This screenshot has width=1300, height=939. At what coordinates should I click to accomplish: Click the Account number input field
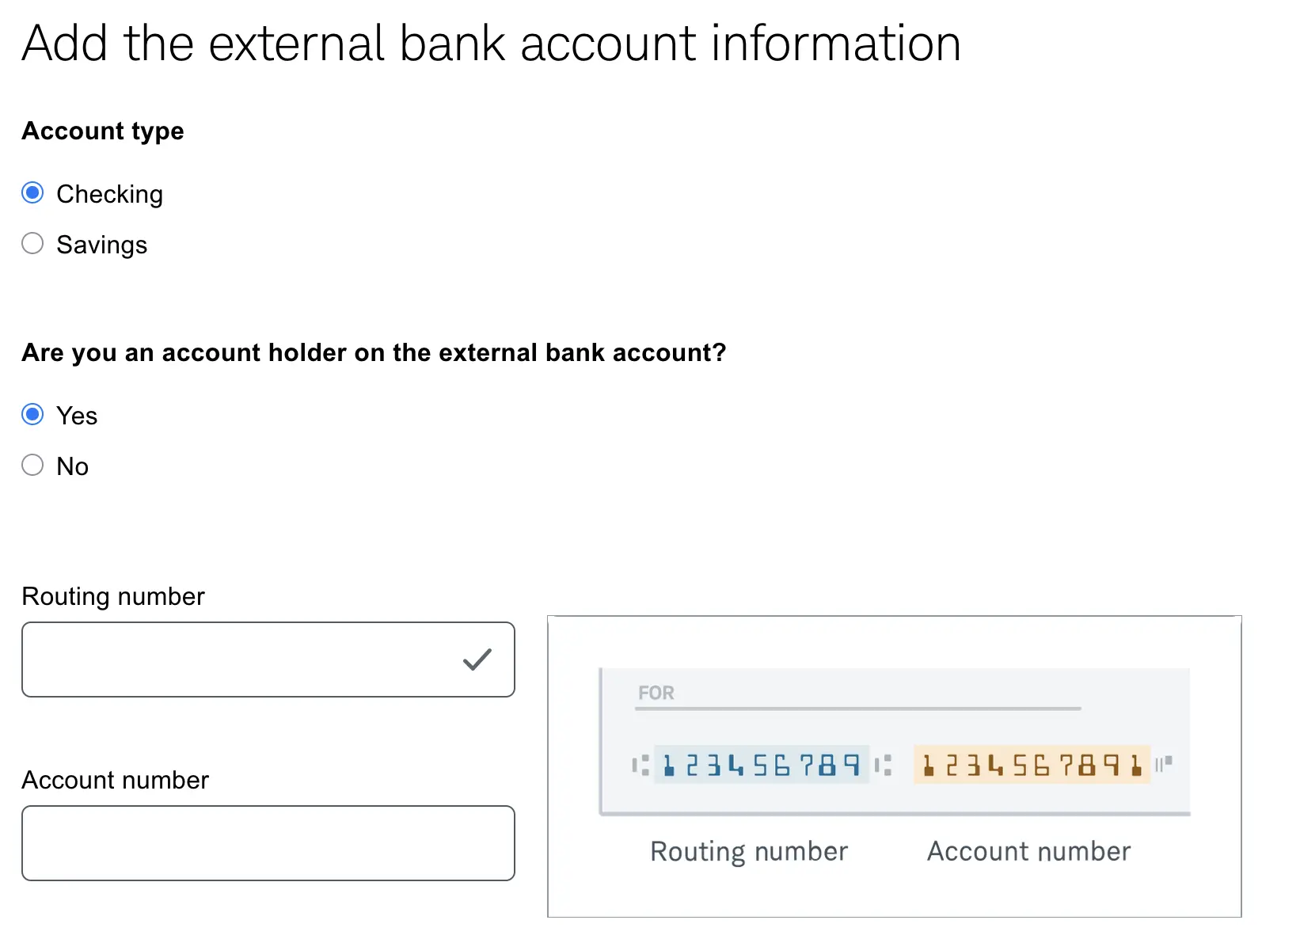pos(268,843)
